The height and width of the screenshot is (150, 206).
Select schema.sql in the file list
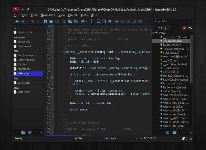click(28, 83)
